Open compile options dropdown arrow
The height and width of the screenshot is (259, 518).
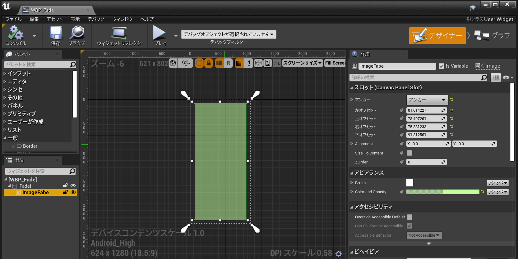(x=34, y=36)
